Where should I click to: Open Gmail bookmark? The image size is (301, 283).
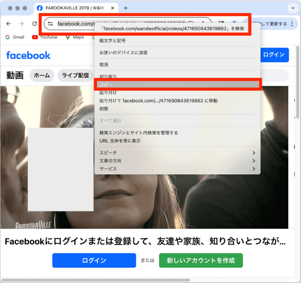coord(15,37)
